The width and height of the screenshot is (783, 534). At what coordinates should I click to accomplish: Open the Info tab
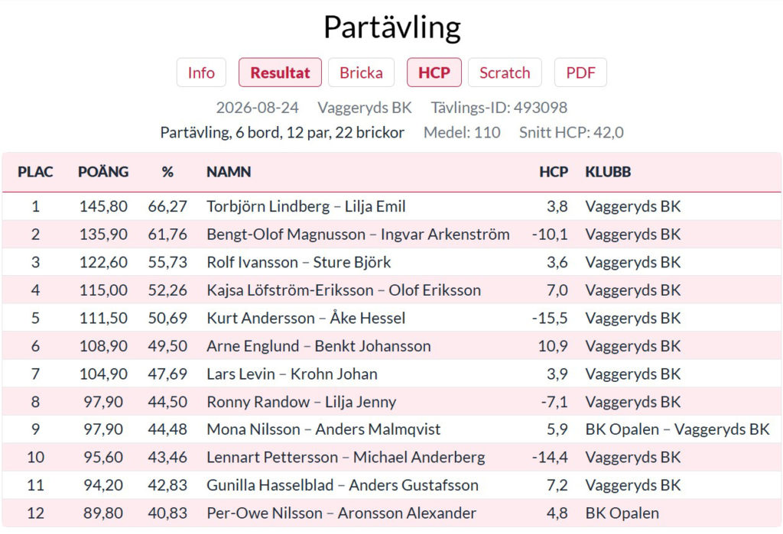pyautogui.click(x=201, y=73)
